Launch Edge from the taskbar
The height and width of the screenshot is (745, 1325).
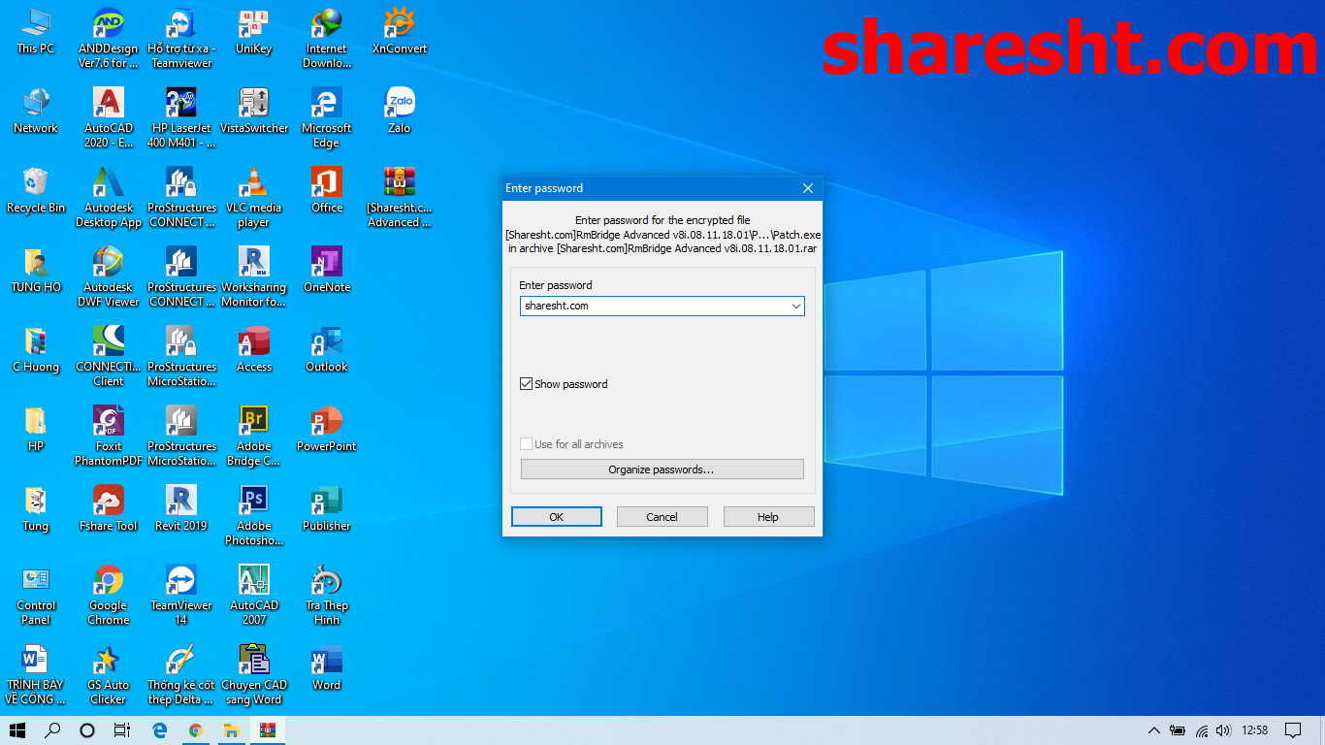(x=160, y=730)
